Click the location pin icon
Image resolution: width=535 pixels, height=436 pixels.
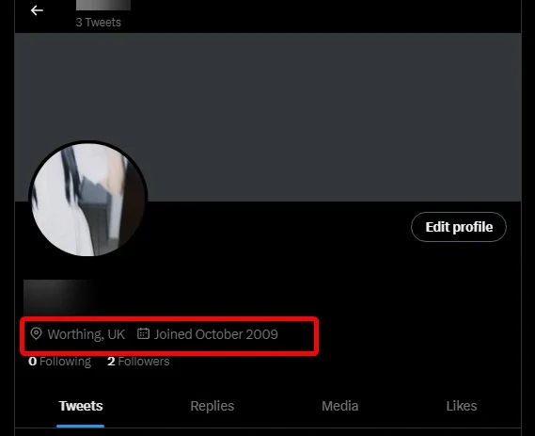coord(36,333)
